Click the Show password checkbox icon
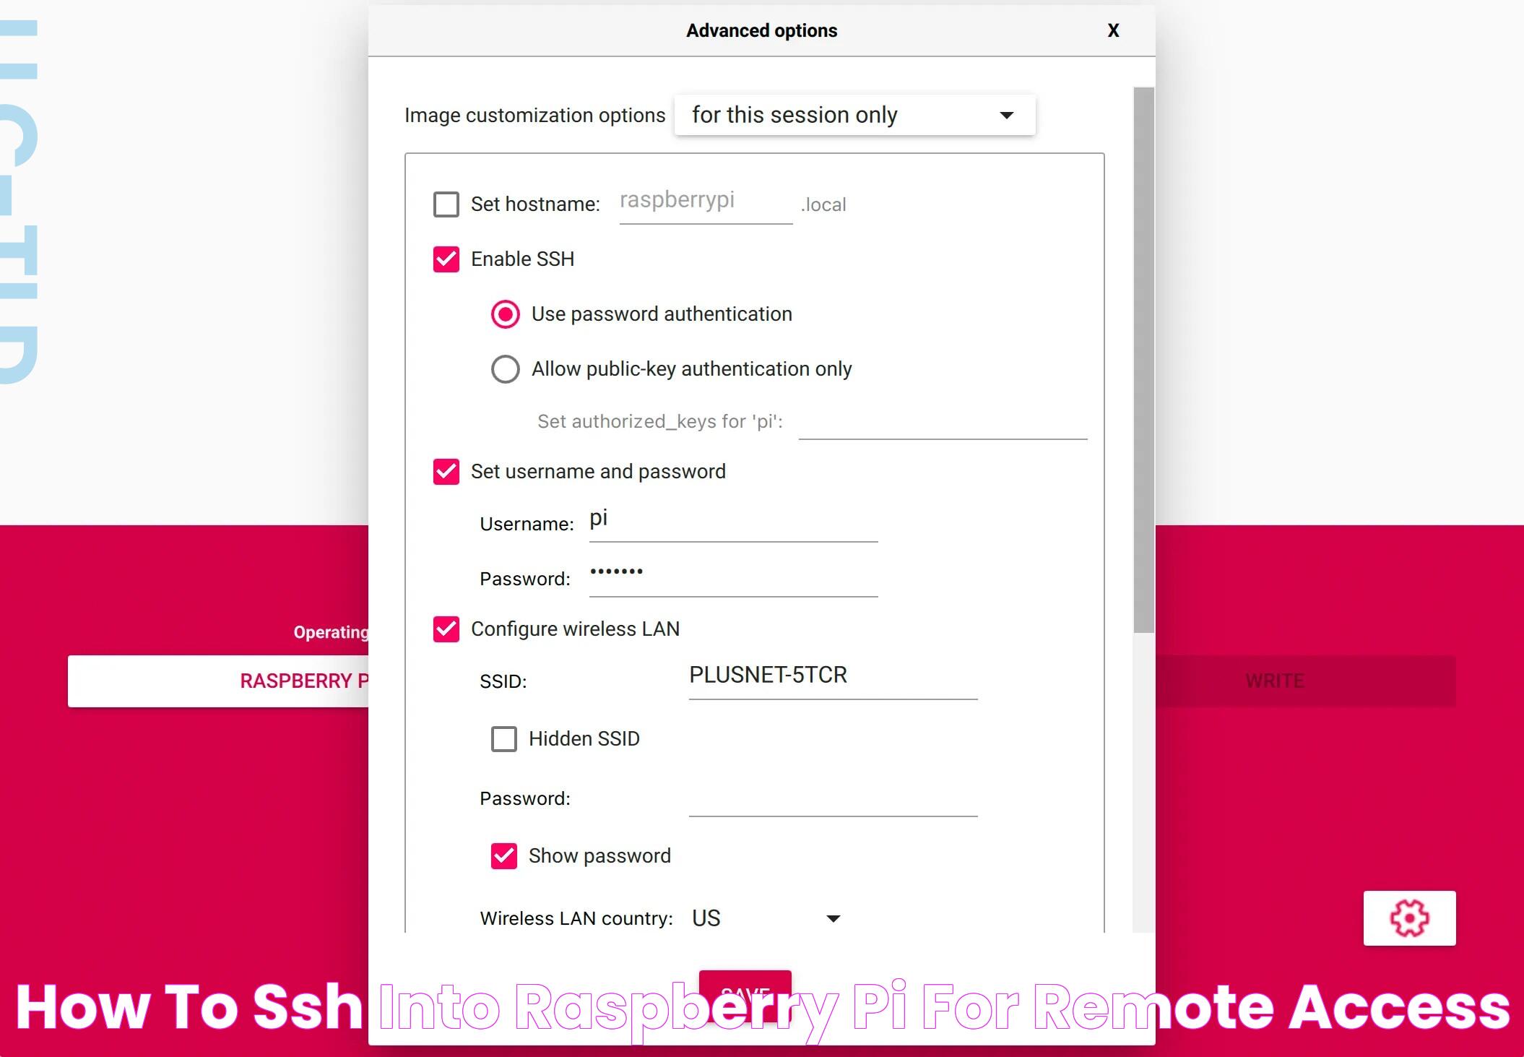The height and width of the screenshot is (1057, 1524). point(505,855)
